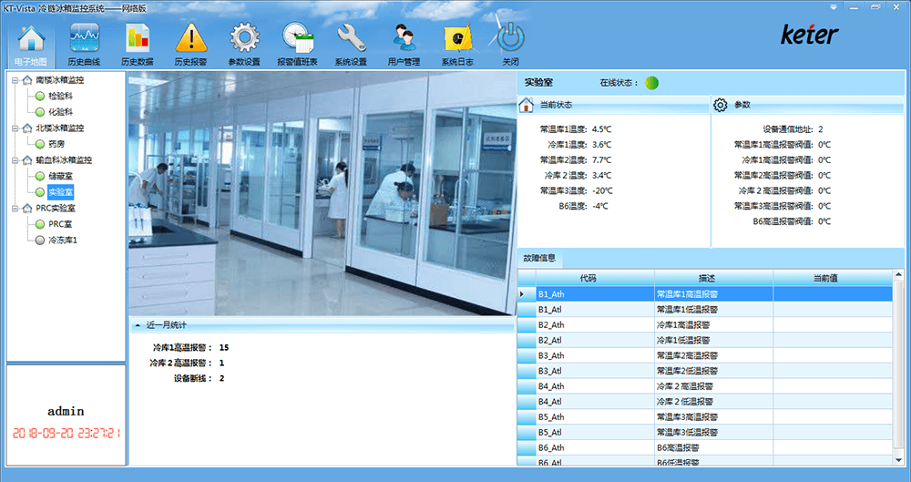The image size is (911, 482).
Task: Open 历史曲线 chart tool
Action: [84, 45]
